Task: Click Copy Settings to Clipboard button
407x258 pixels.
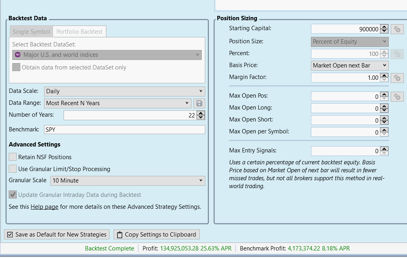Action: click(x=156, y=235)
